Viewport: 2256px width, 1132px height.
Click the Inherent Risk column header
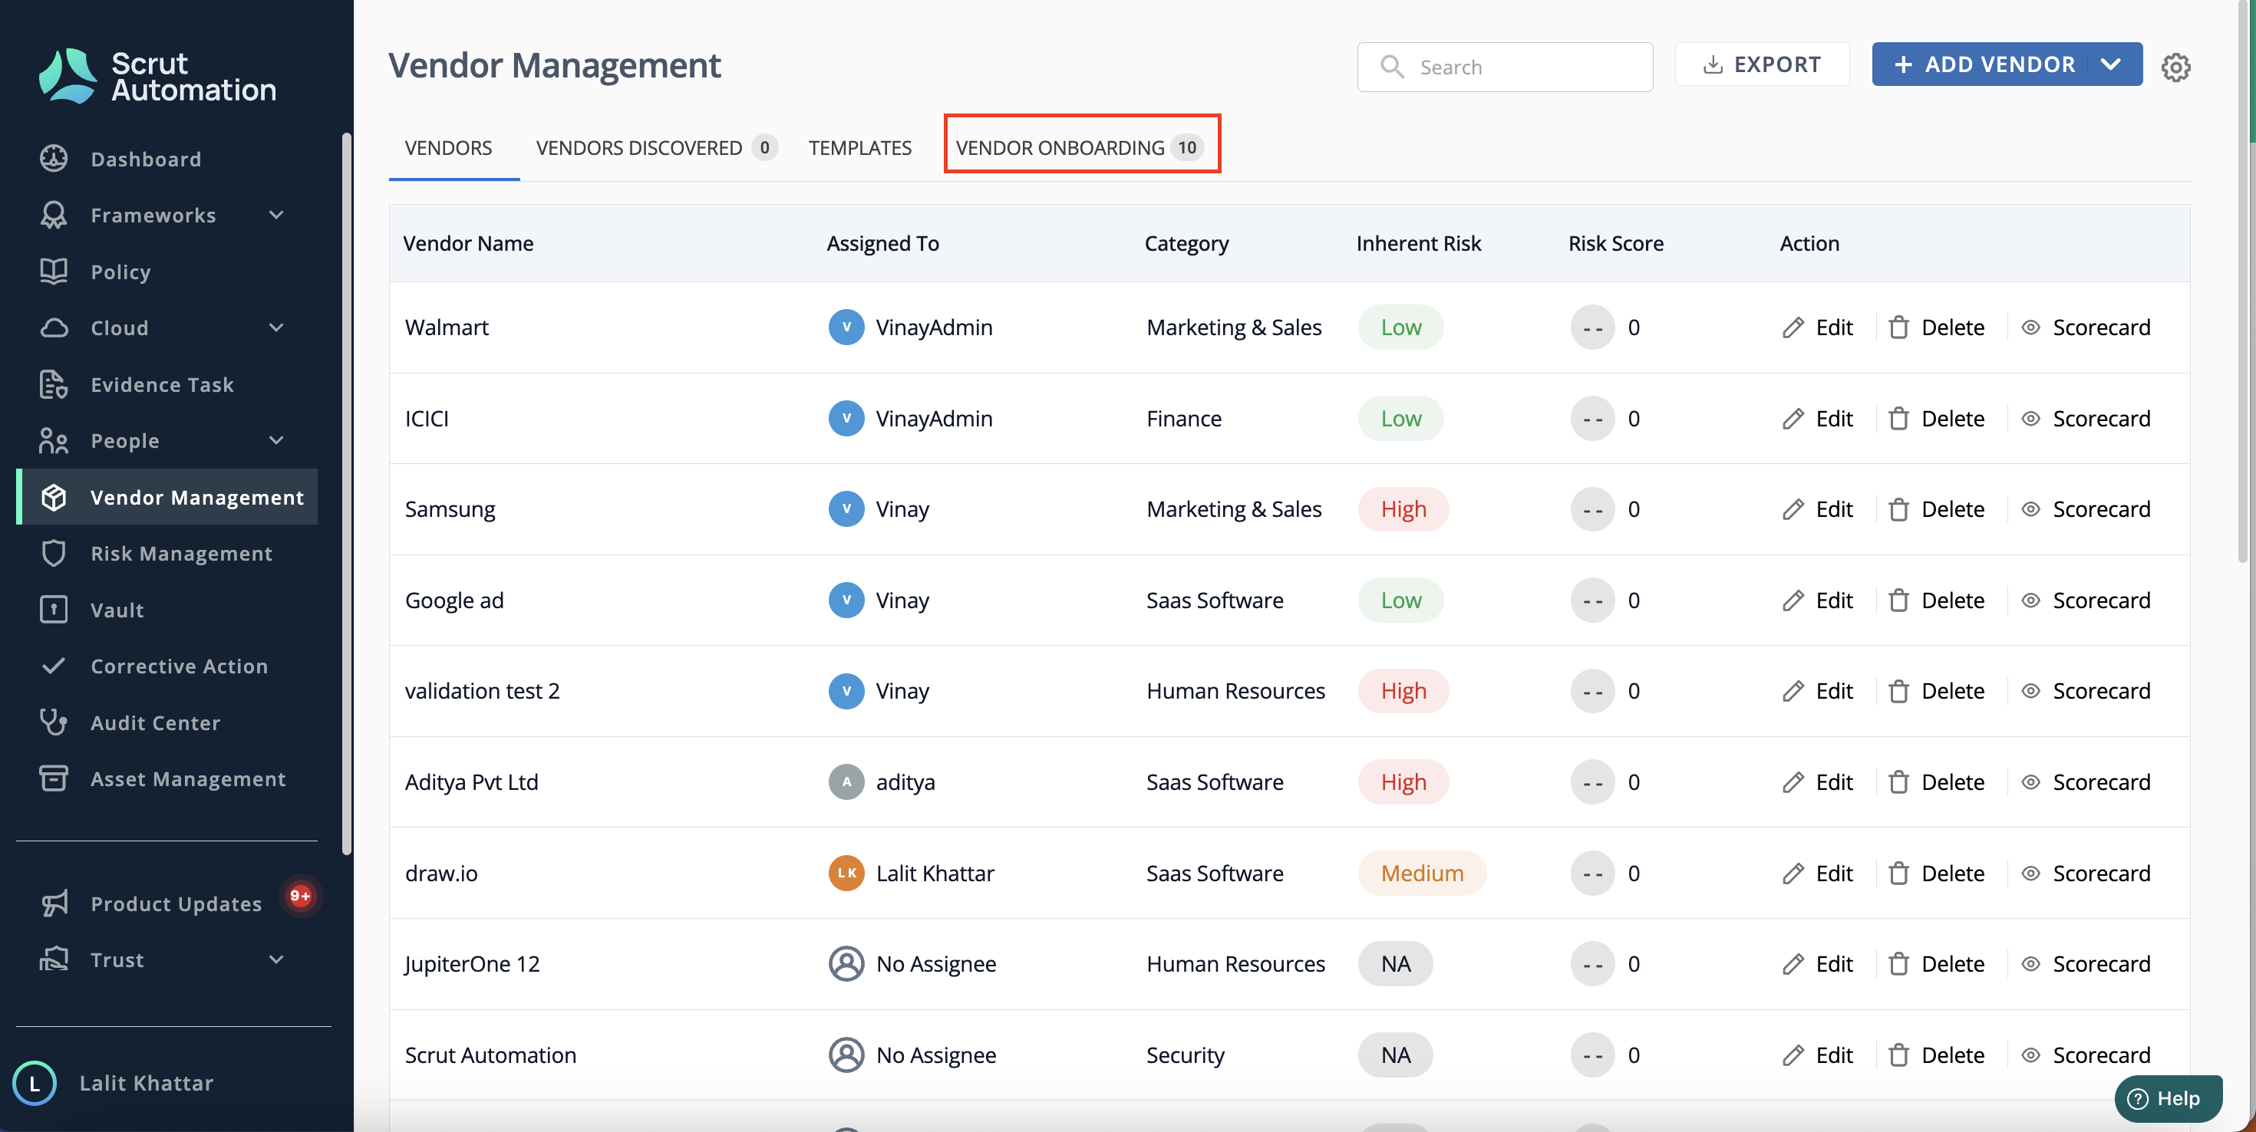[1418, 243]
